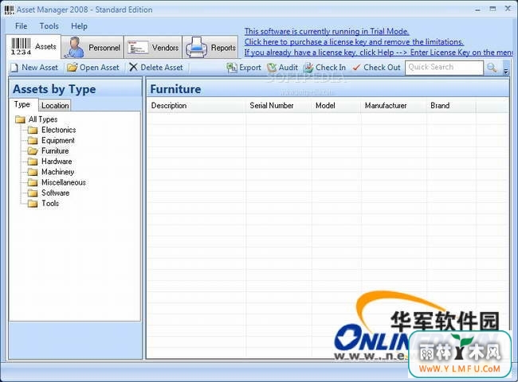
Task: Switch to the Location tab
Action: coord(55,105)
